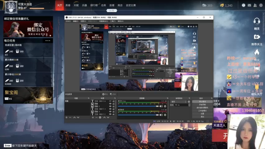Select the 大厅 lobby tab
The height and width of the screenshot is (149, 265).
pyautogui.click(x=60, y=5)
